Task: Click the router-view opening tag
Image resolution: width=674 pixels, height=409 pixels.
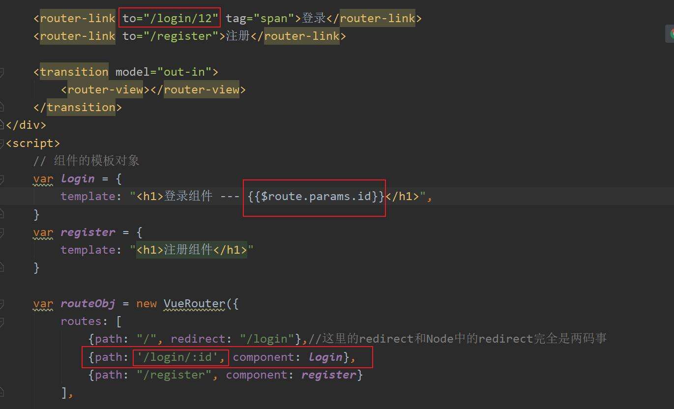Action: click(x=105, y=89)
